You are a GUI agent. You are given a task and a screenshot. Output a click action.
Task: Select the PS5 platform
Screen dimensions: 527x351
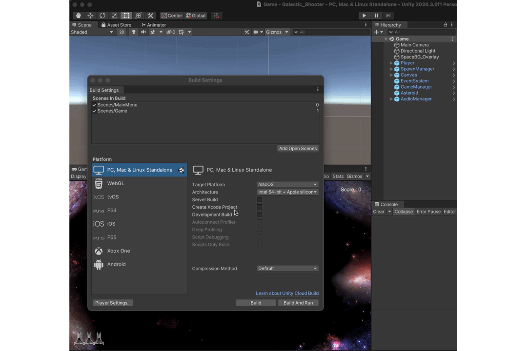click(x=139, y=237)
